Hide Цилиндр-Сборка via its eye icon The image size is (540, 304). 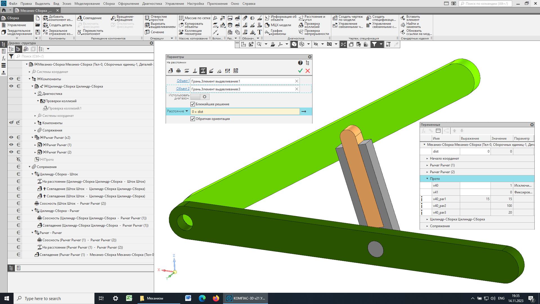11,86
